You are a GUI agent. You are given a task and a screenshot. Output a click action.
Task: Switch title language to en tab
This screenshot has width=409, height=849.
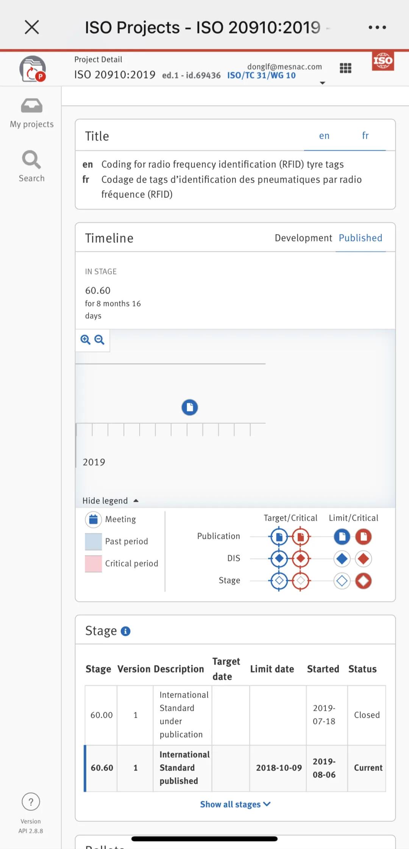click(324, 136)
